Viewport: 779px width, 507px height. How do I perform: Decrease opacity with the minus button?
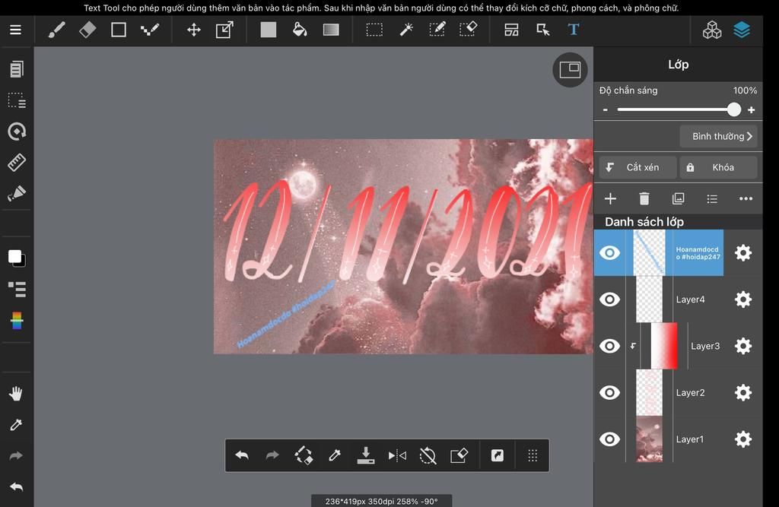point(605,109)
